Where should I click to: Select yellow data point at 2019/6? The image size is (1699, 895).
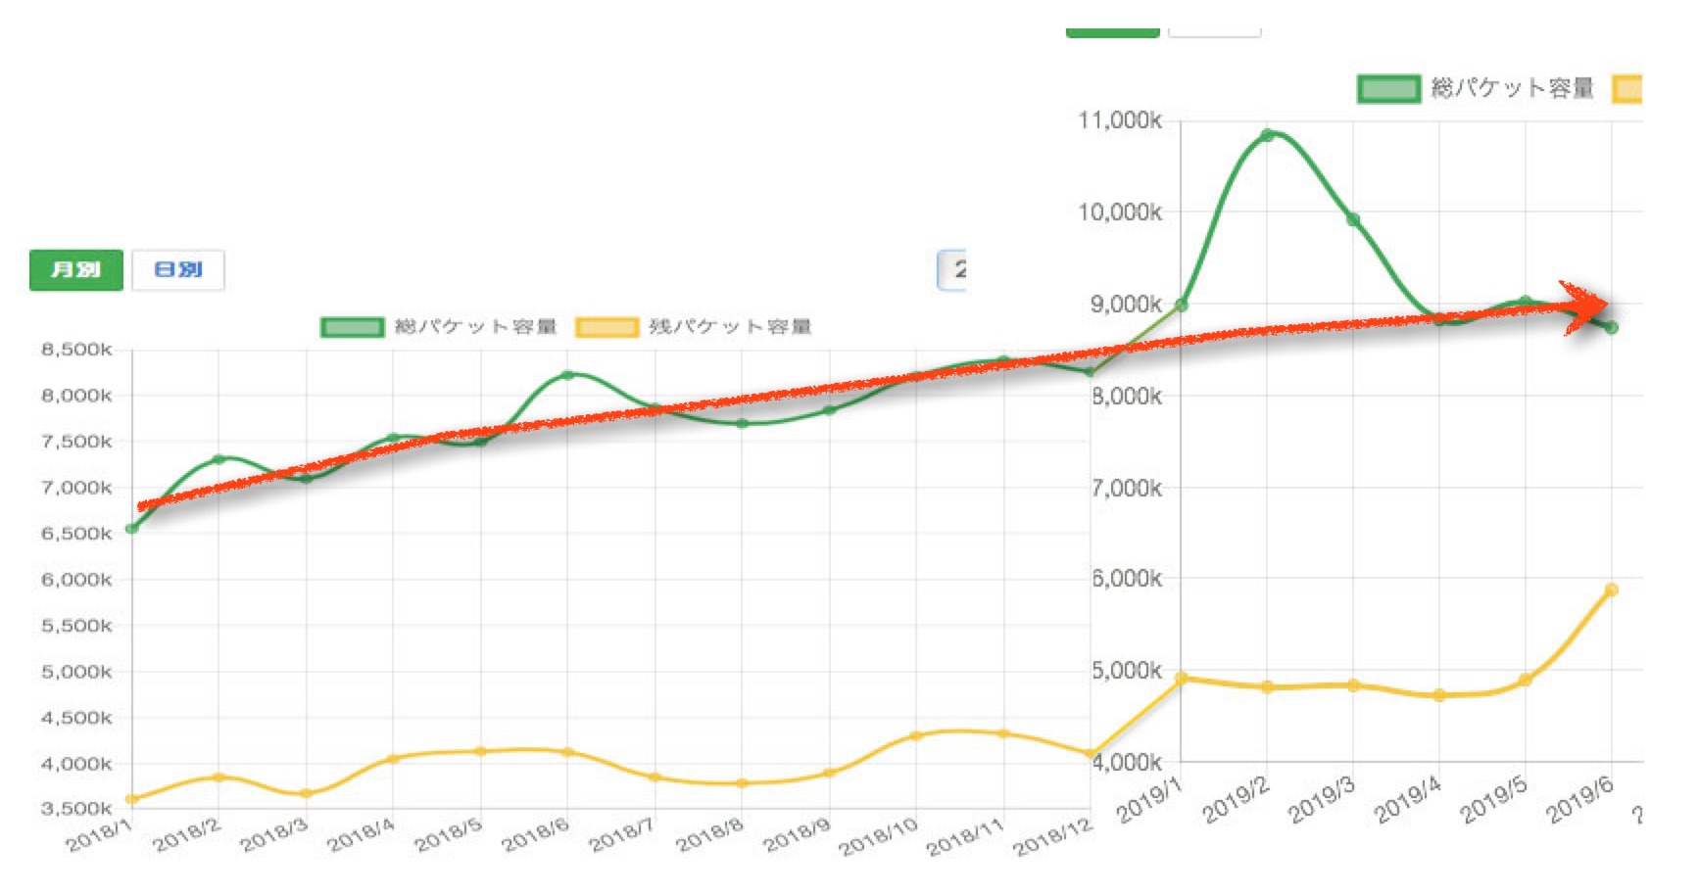tap(1611, 590)
